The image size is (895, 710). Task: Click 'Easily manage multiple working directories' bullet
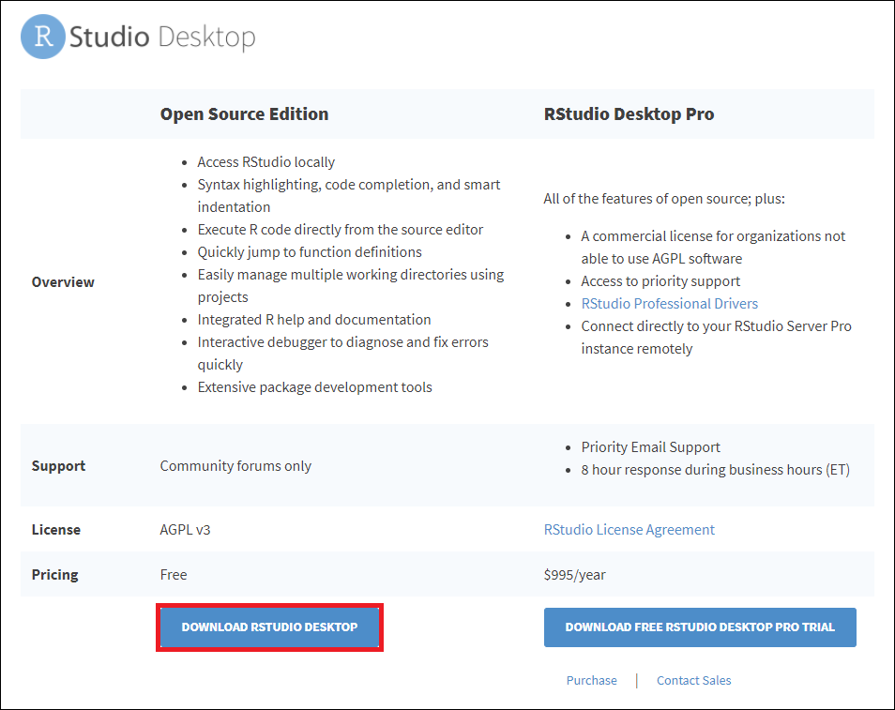tap(351, 286)
